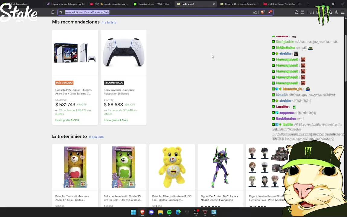This screenshot has width=347, height=217.
Task: Click 'Envío gratis FULL' under PS5 console
Action: coord(67,120)
